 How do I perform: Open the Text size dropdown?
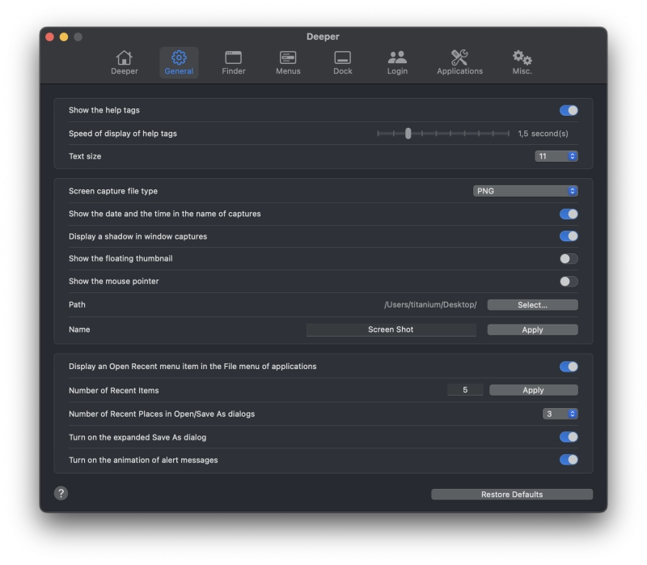click(x=556, y=156)
